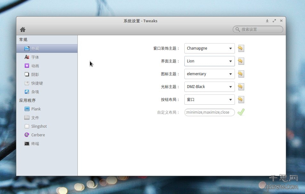Screen dimensions: 305x194
Task: Close the Tweaks window
Action: [281, 21]
